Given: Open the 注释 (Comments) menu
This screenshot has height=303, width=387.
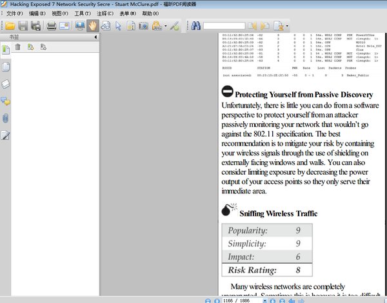Looking at the screenshot, I should pyautogui.click(x=105, y=14).
